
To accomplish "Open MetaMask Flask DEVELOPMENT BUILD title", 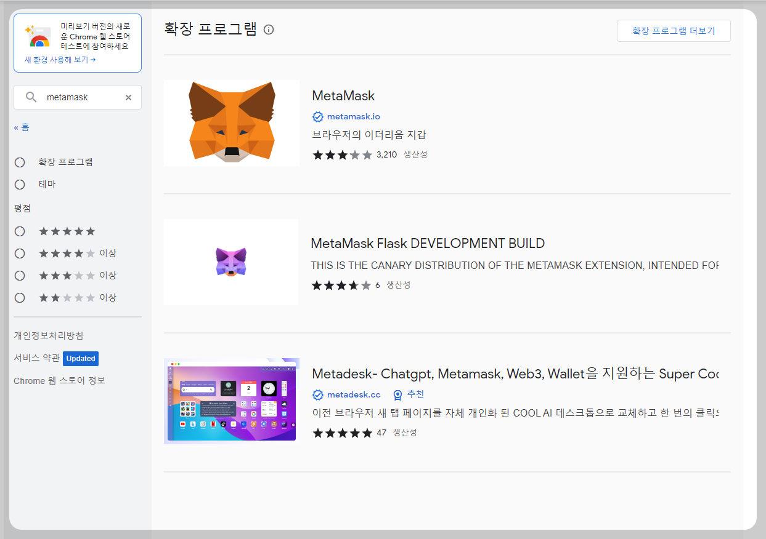I will click(428, 244).
